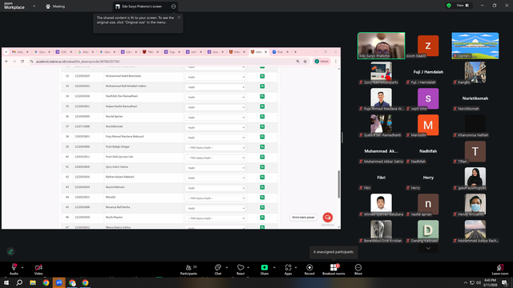This screenshot has height=288, width=513.
Task: Show more participants with down chevron
Action: click(x=428, y=249)
